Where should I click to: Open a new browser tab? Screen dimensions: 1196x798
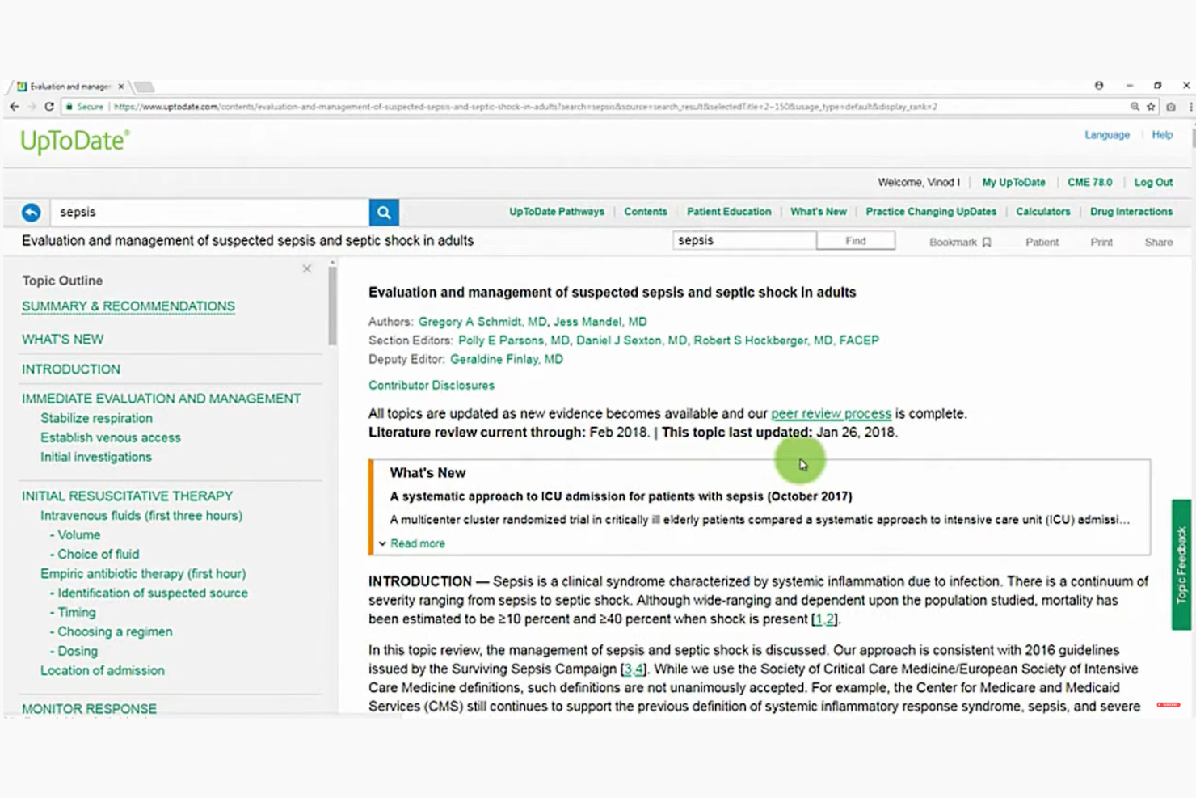point(144,87)
